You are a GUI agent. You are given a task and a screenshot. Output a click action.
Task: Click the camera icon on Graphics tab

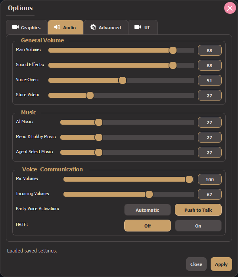tap(15, 27)
